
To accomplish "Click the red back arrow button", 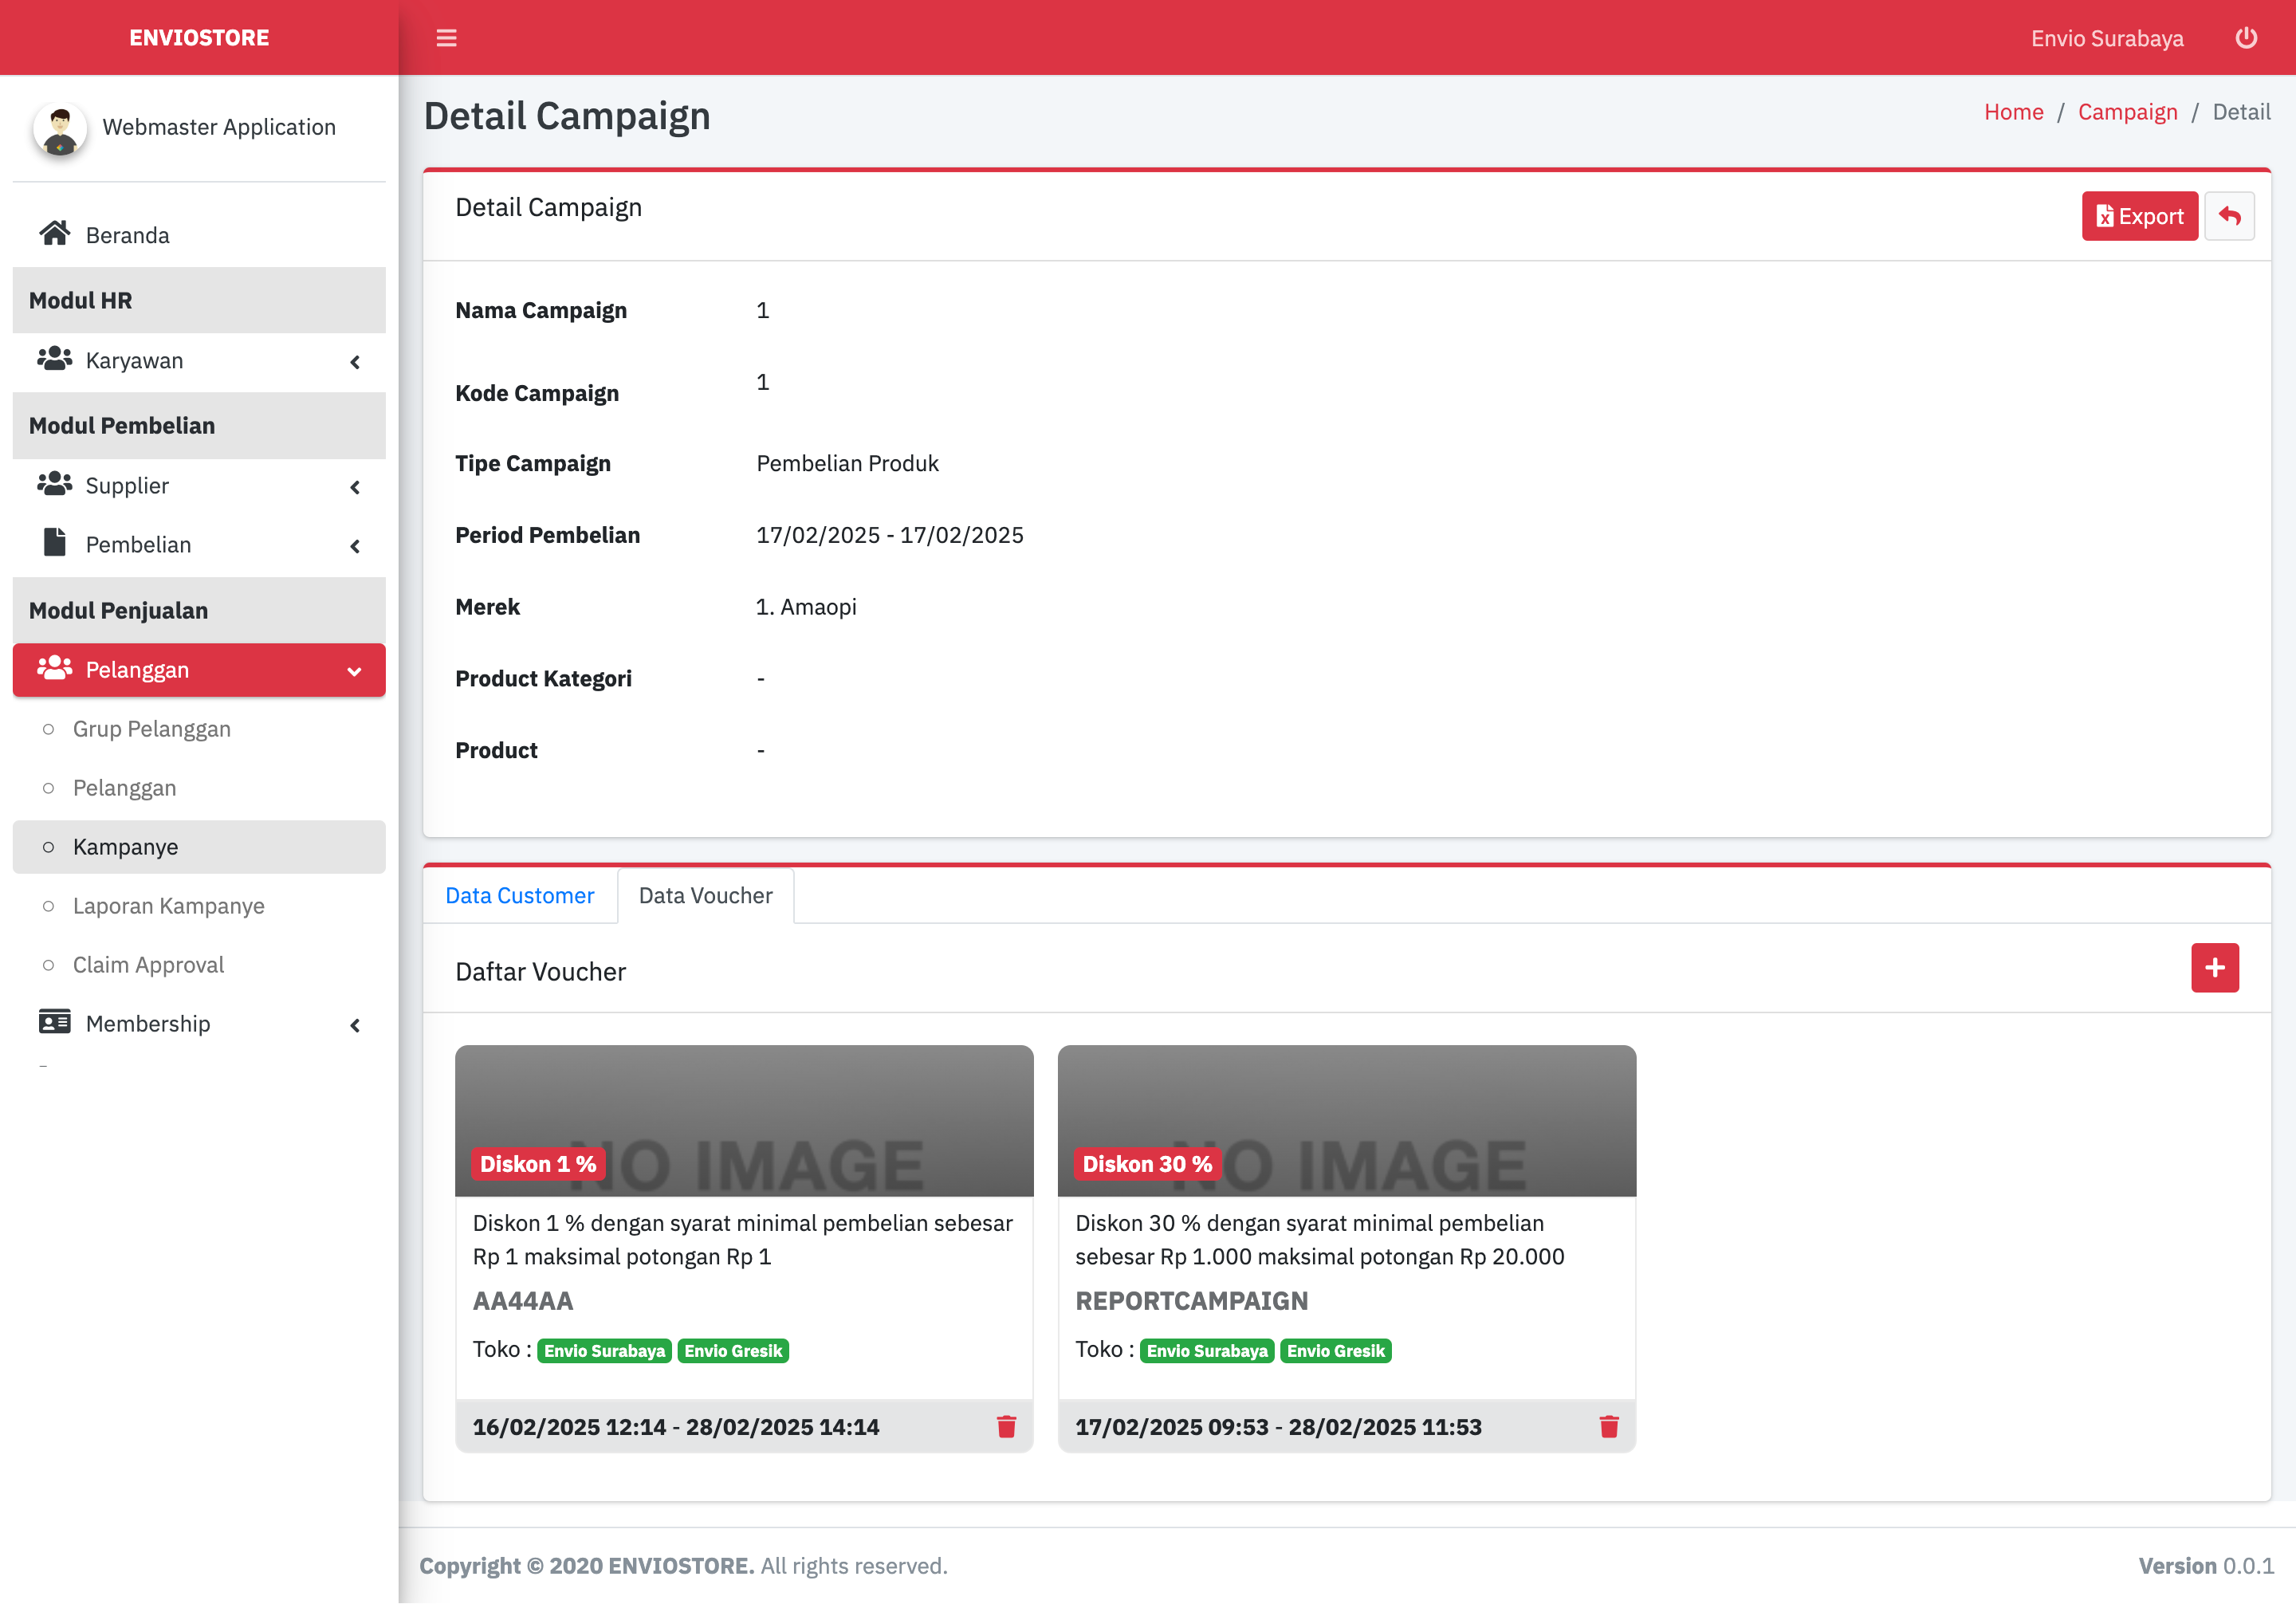I will pyautogui.click(x=2229, y=216).
